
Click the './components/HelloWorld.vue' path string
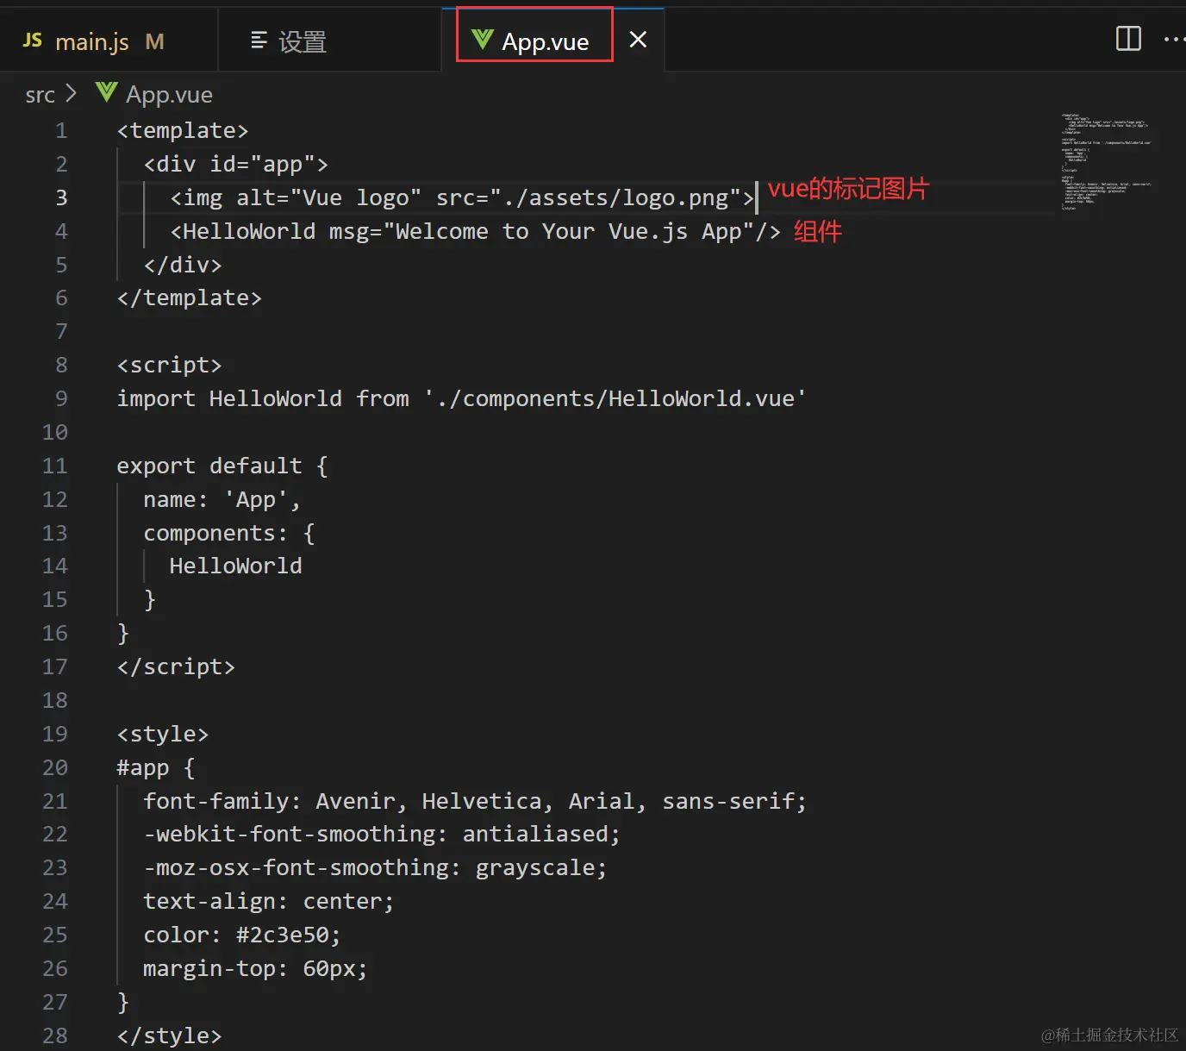click(x=615, y=398)
